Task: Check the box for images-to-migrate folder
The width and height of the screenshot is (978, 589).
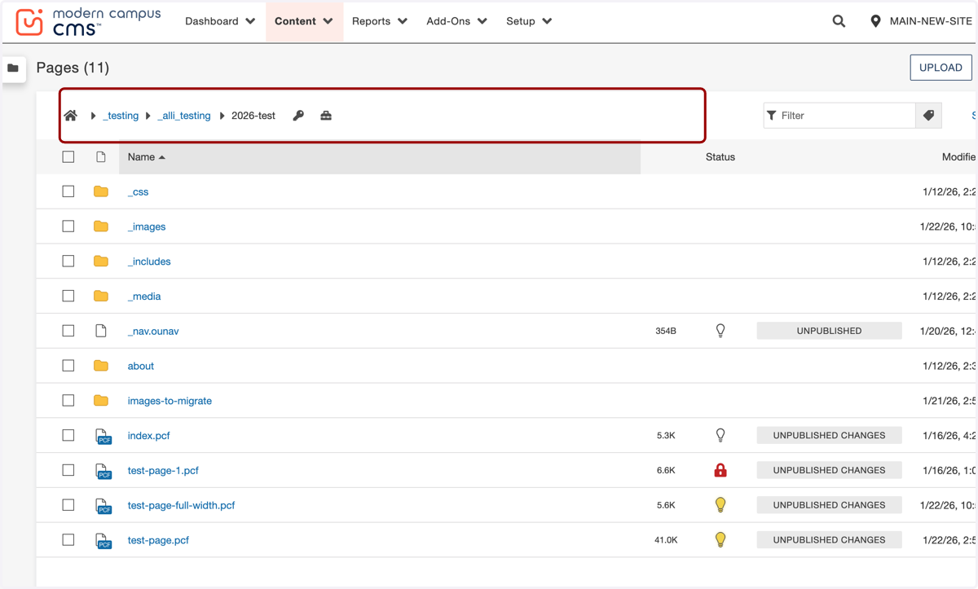Action: click(x=68, y=401)
